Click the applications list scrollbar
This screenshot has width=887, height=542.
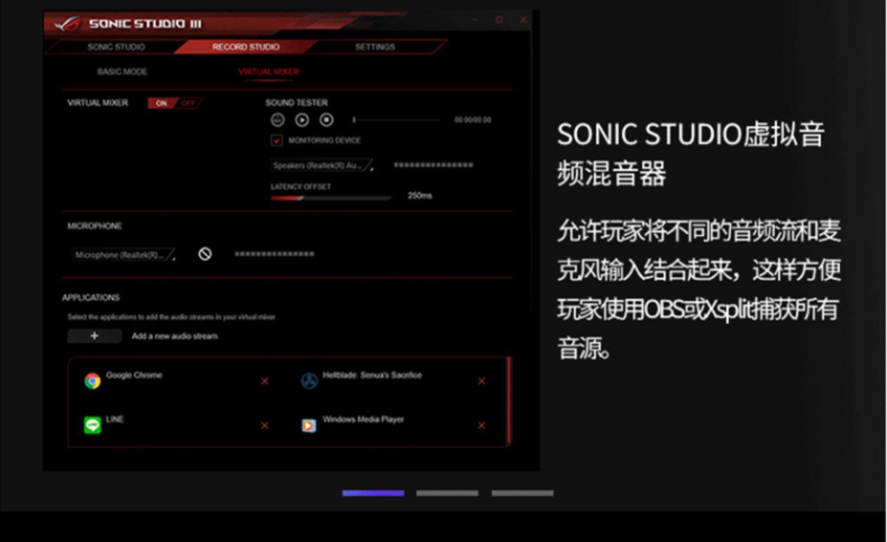(x=509, y=400)
